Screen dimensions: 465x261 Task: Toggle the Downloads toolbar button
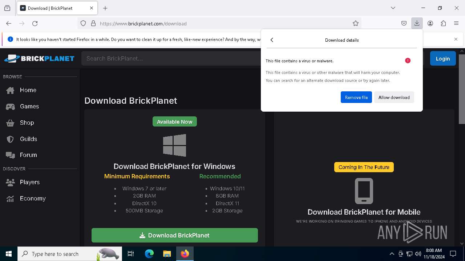coord(417,23)
